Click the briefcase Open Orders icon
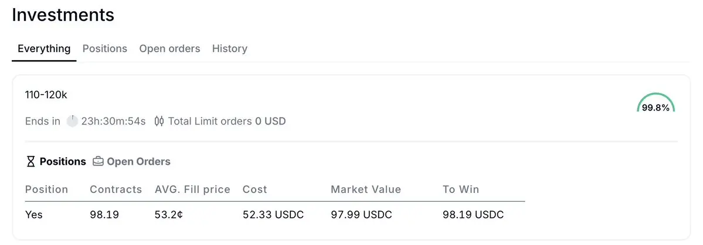 point(98,161)
